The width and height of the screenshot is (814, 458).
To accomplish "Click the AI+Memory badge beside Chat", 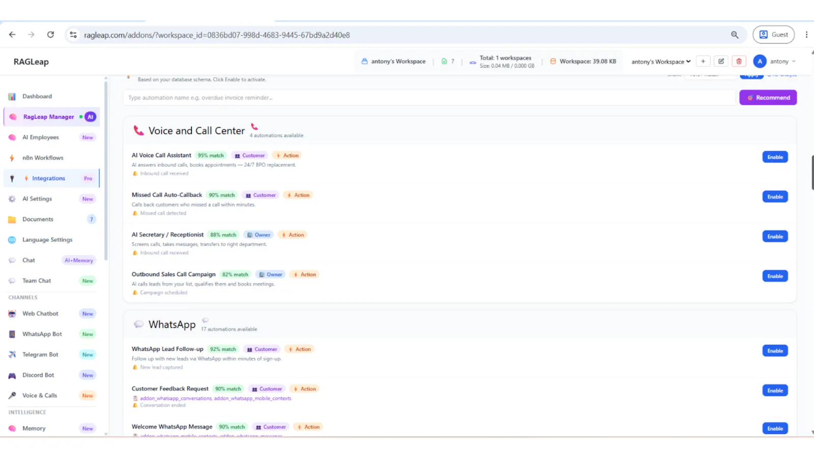I will tap(79, 260).
